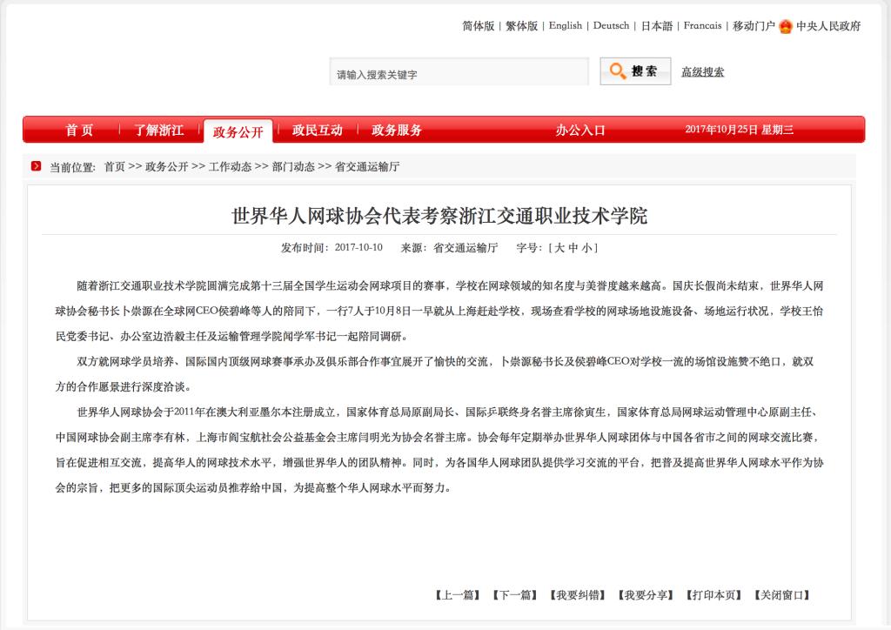Image resolution: width=891 pixels, height=630 pixels.
Task: Go to 下一篇 next article
Action: click(514, 595)
